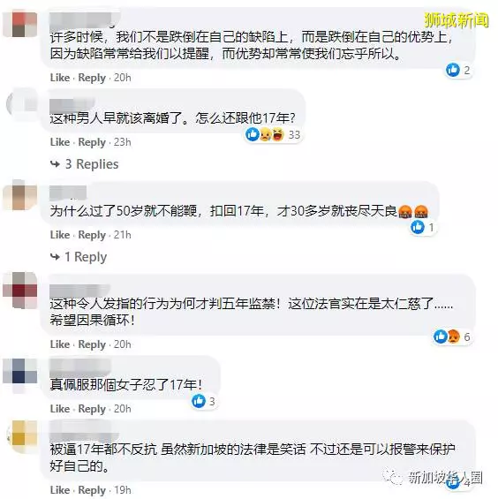Like the first comment posted 20h ago

60,78
